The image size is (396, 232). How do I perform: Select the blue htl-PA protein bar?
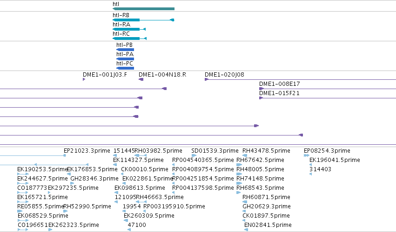tap(125, 59)
